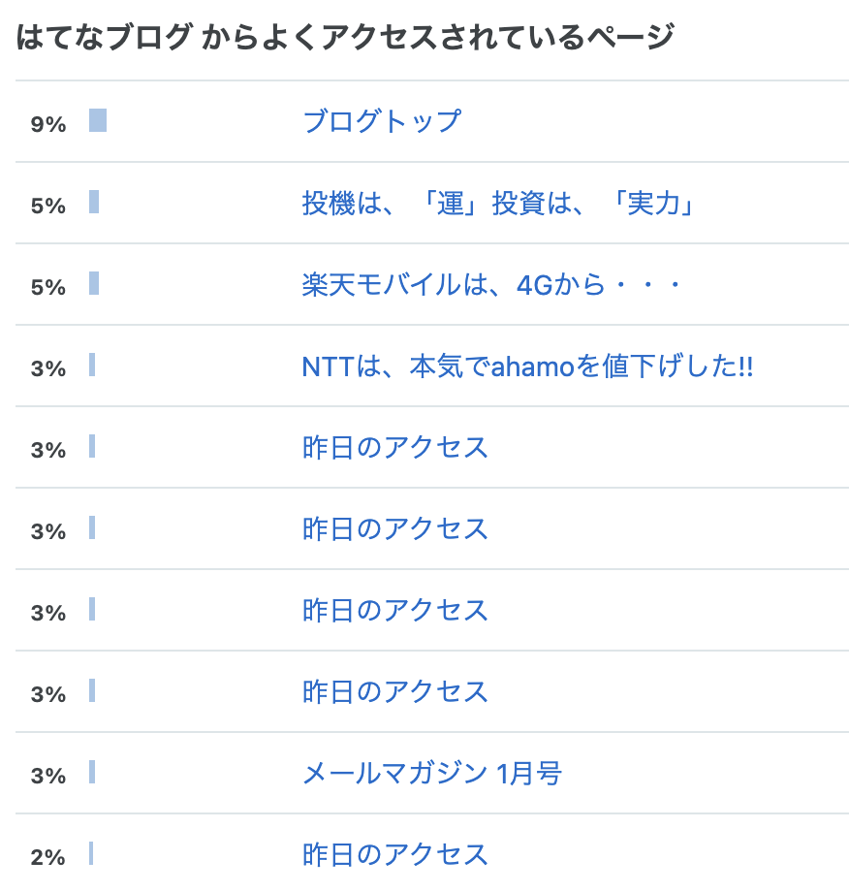This screenshot has width=849, height=892.
Task: Click the bar beside the NTT ahamo article
Action: [92, 365]
